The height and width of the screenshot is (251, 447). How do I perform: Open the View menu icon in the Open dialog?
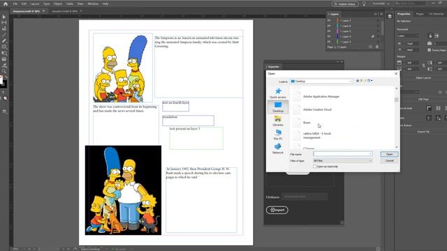point(369,81)
